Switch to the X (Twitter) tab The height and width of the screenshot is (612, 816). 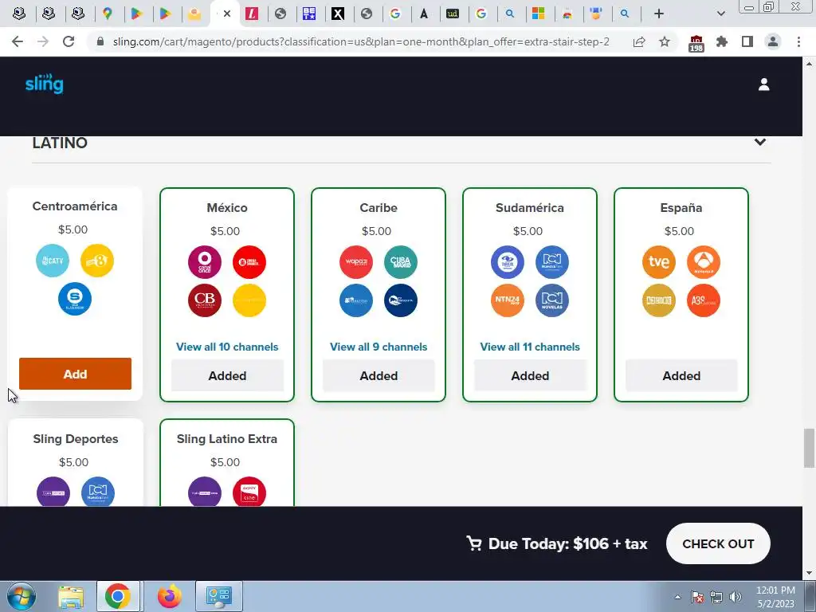coord(338,14)
